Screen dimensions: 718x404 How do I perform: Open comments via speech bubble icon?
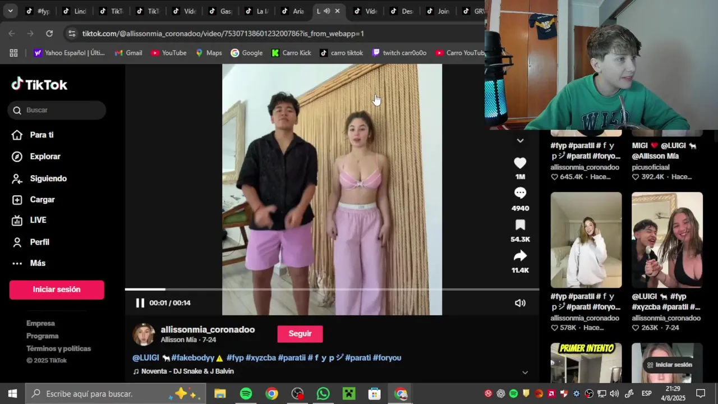[520, 194]
